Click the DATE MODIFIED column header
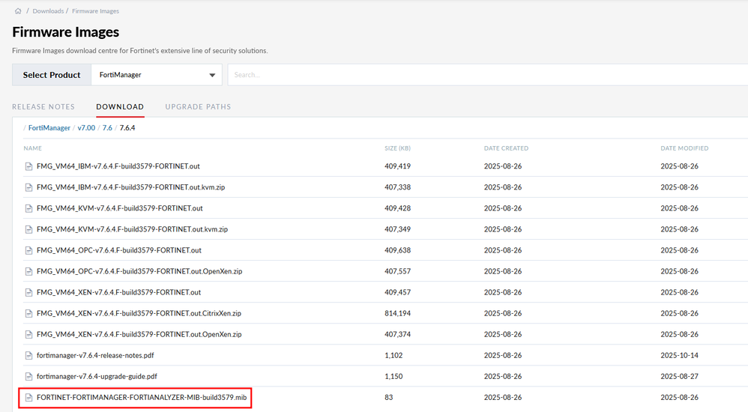The image size is (748, 412). click(x=684, y=148)
